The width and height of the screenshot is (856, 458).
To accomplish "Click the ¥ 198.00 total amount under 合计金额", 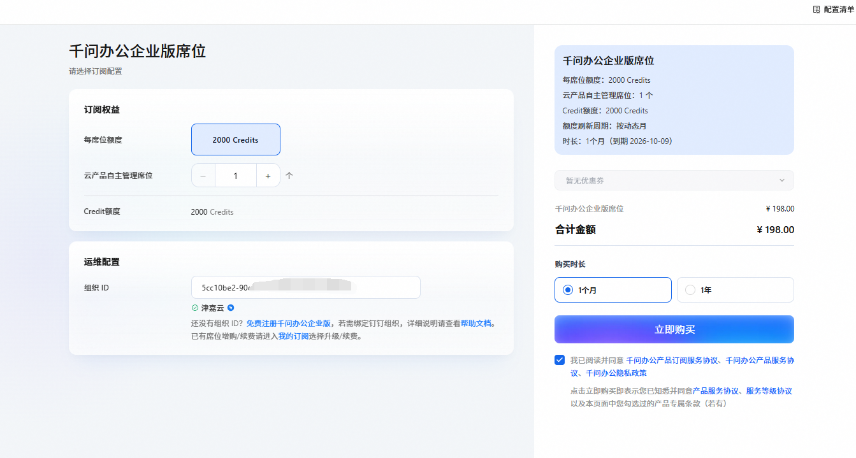I will click(775, 230).
